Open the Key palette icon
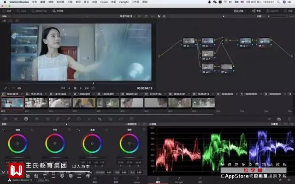 pos(110,119)
